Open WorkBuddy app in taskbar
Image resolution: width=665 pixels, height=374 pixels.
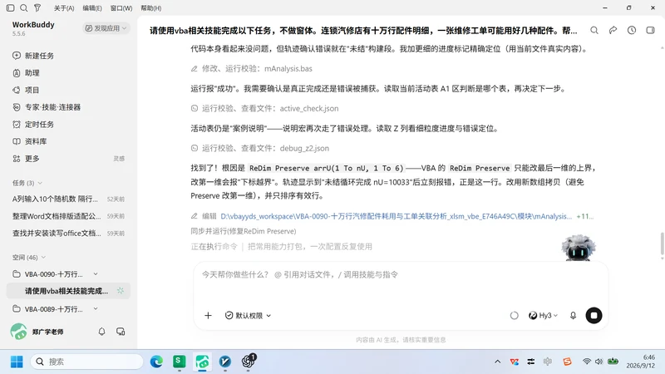(202, 362)
